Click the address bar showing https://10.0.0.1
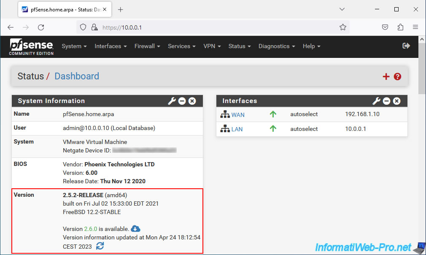This screenshot has width=426, height=255. click(x=213, y=27)
